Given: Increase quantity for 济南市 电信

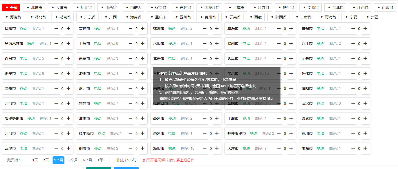Looking at the screenshot, I should pyautogui.click(x=142, y=73).
